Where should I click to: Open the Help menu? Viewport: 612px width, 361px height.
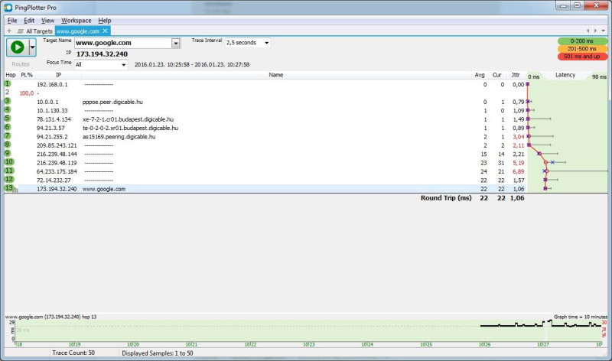coord(104,21)
